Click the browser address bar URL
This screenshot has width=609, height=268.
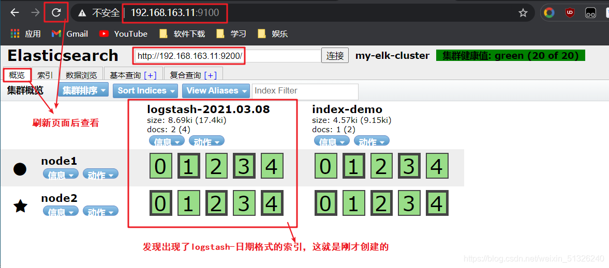pyautogui.click(x=175, y=13)
